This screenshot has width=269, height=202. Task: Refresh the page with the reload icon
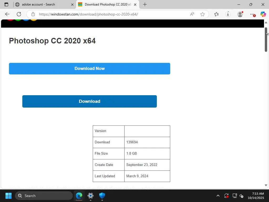(x=19, y=14)
